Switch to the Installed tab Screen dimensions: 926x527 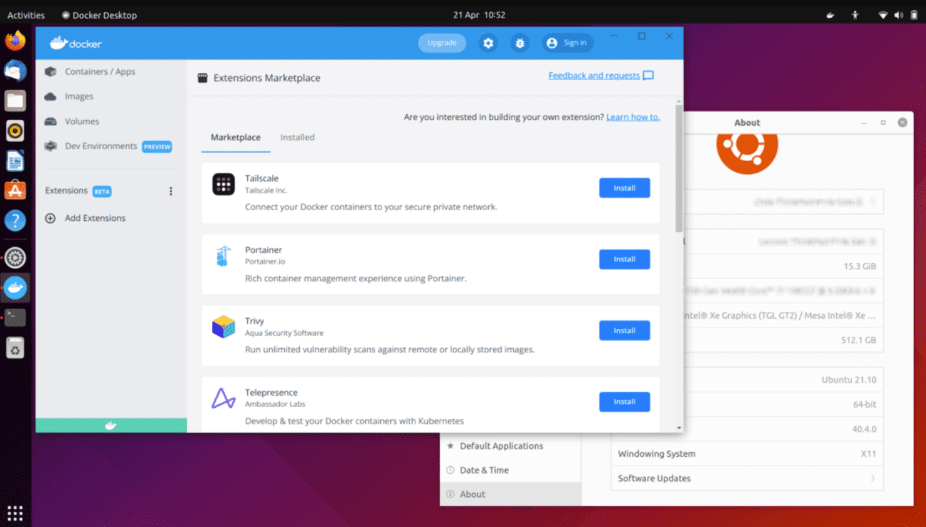(297, 137)
